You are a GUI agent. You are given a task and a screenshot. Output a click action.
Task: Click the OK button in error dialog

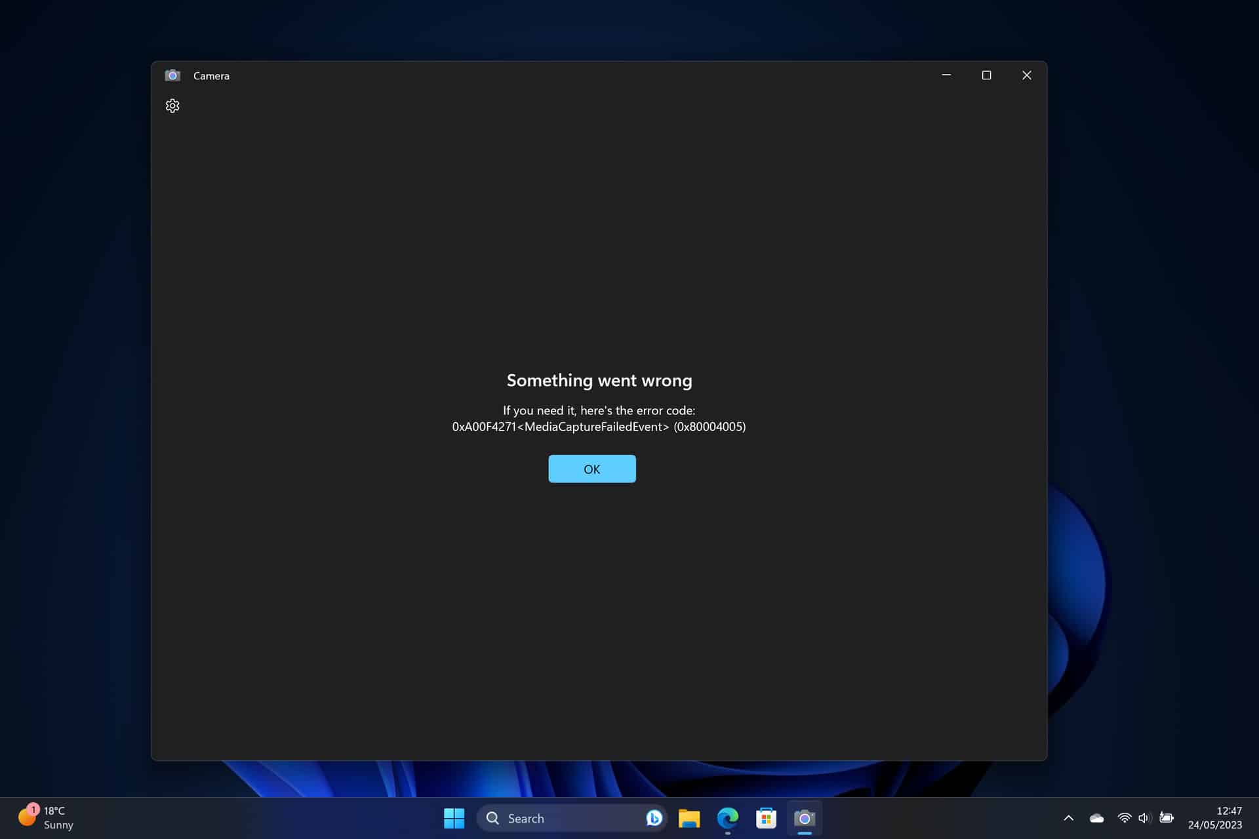point(591,469)
